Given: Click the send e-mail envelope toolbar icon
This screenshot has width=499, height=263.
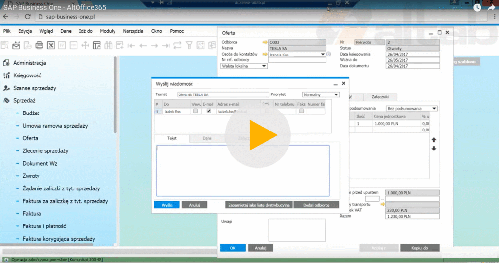Looking at the screenshot, I should click(x=16, y=45).
